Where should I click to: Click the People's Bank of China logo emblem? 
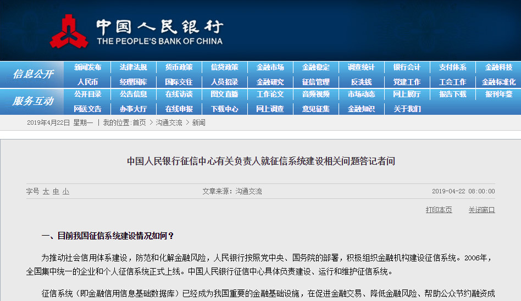69,31
